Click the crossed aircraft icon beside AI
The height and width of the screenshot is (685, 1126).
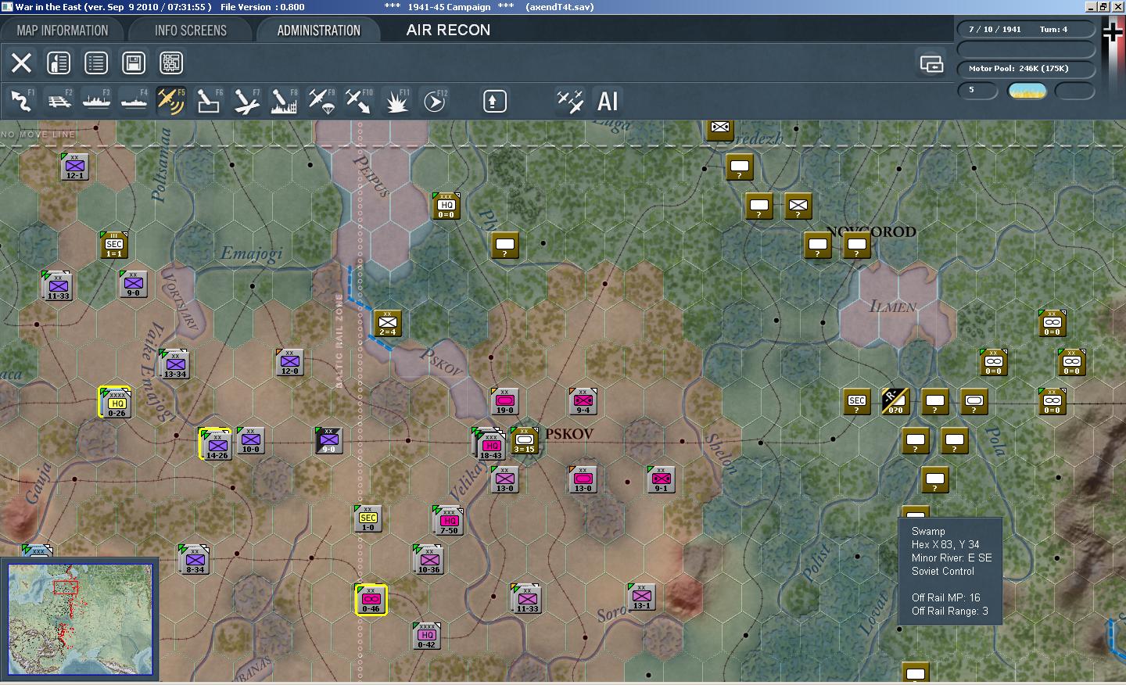tap(570, 101)
